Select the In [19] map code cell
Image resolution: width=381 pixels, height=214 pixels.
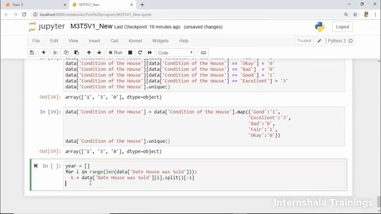(x=204, y=127)
